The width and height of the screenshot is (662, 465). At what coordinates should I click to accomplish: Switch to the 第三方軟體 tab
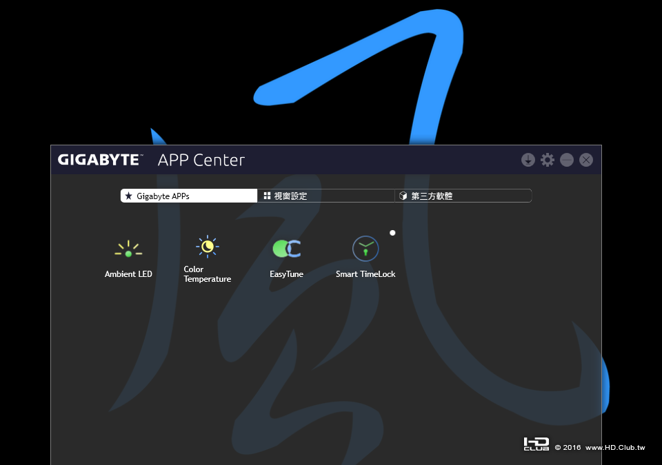coord(463,196)
